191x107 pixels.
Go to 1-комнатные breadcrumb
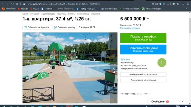click(x=83, y=14)
